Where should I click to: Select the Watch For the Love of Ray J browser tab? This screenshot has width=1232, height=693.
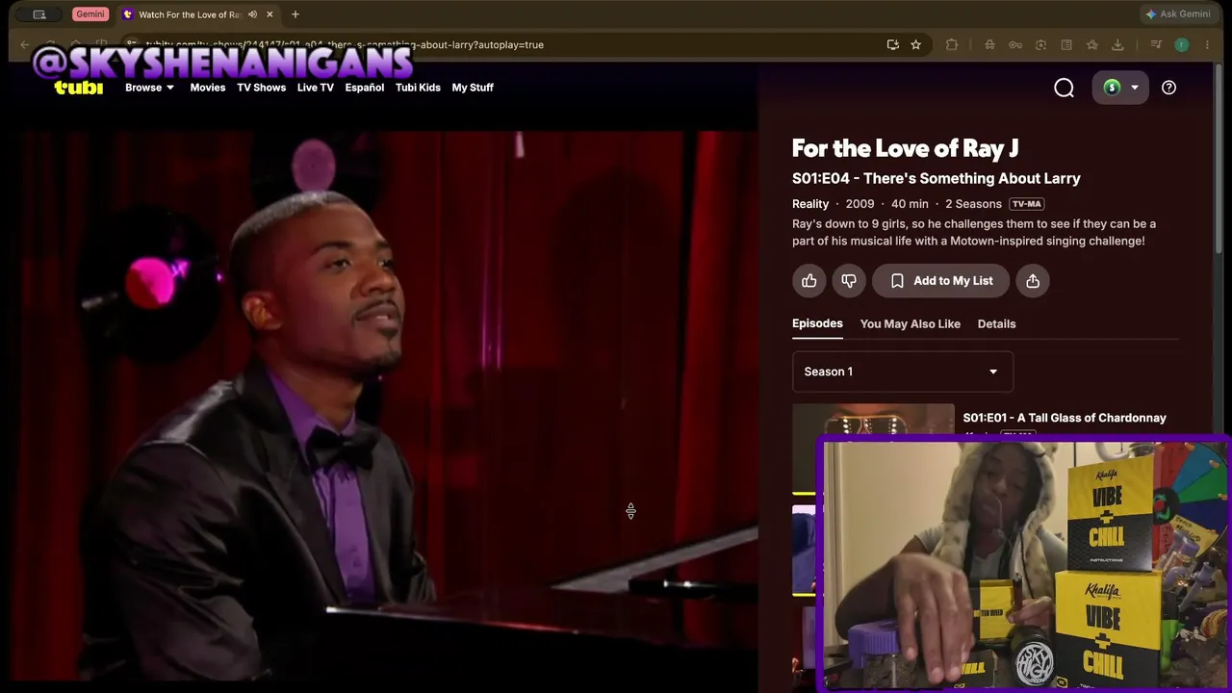click(x=198, y=14)
